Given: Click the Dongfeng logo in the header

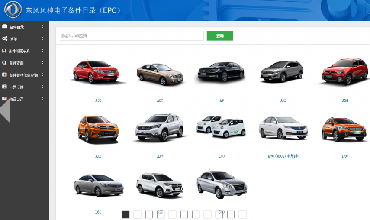Looking at the screenshot, I should point(13,10).
